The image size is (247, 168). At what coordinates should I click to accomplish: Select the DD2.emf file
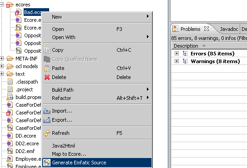25,151
